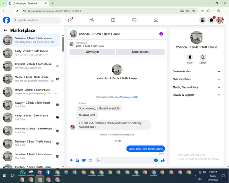Open Stella's 2 Beds 1 Bath House chat
Screen dimensions: 229x183
(31, 79)
